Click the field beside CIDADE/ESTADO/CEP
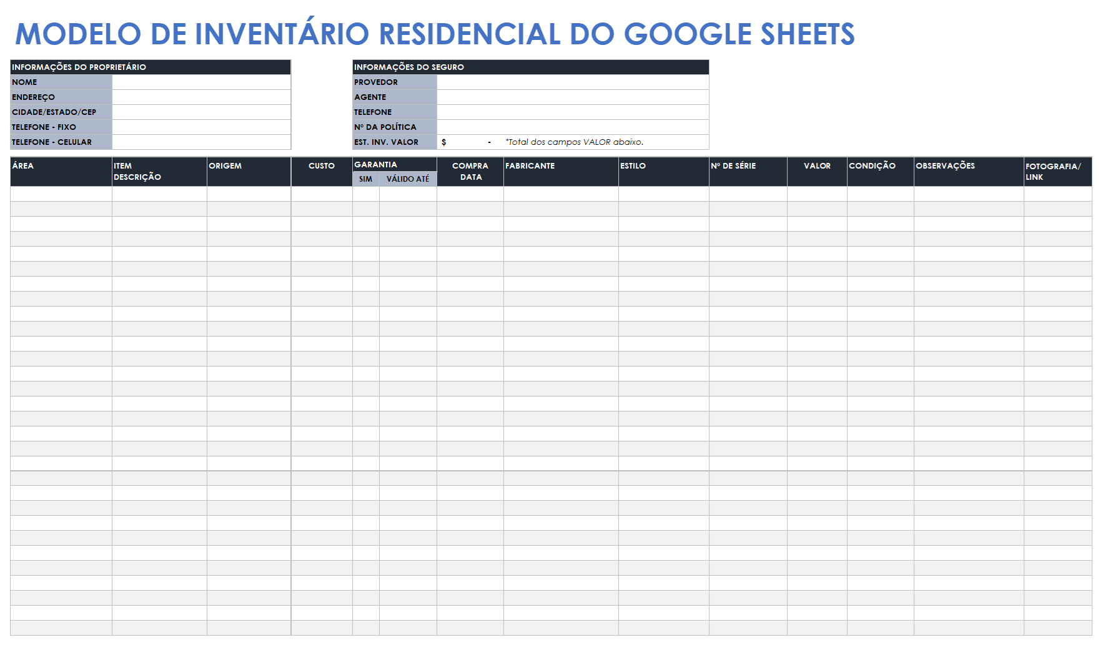Viewport: 1103px width, 645px height. click(x=202, y=112)
